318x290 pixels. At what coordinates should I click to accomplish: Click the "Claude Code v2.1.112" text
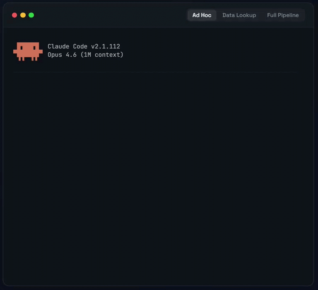tap(84, 46)
